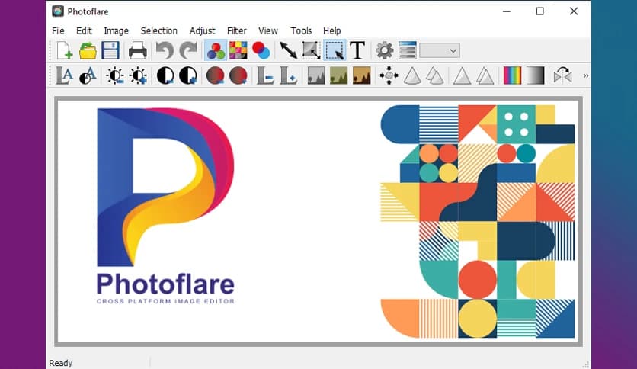Screen dimensions: 637x369
Task: Apply sharpen with single triangle icon
Action: [462, 75]
